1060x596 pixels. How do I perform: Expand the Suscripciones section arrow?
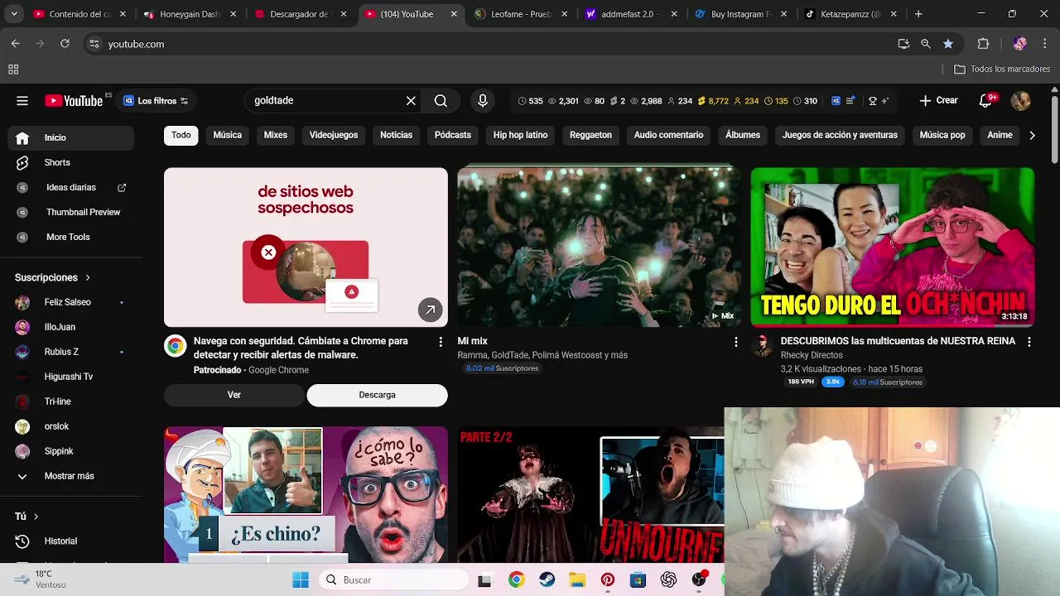(88, 277)
